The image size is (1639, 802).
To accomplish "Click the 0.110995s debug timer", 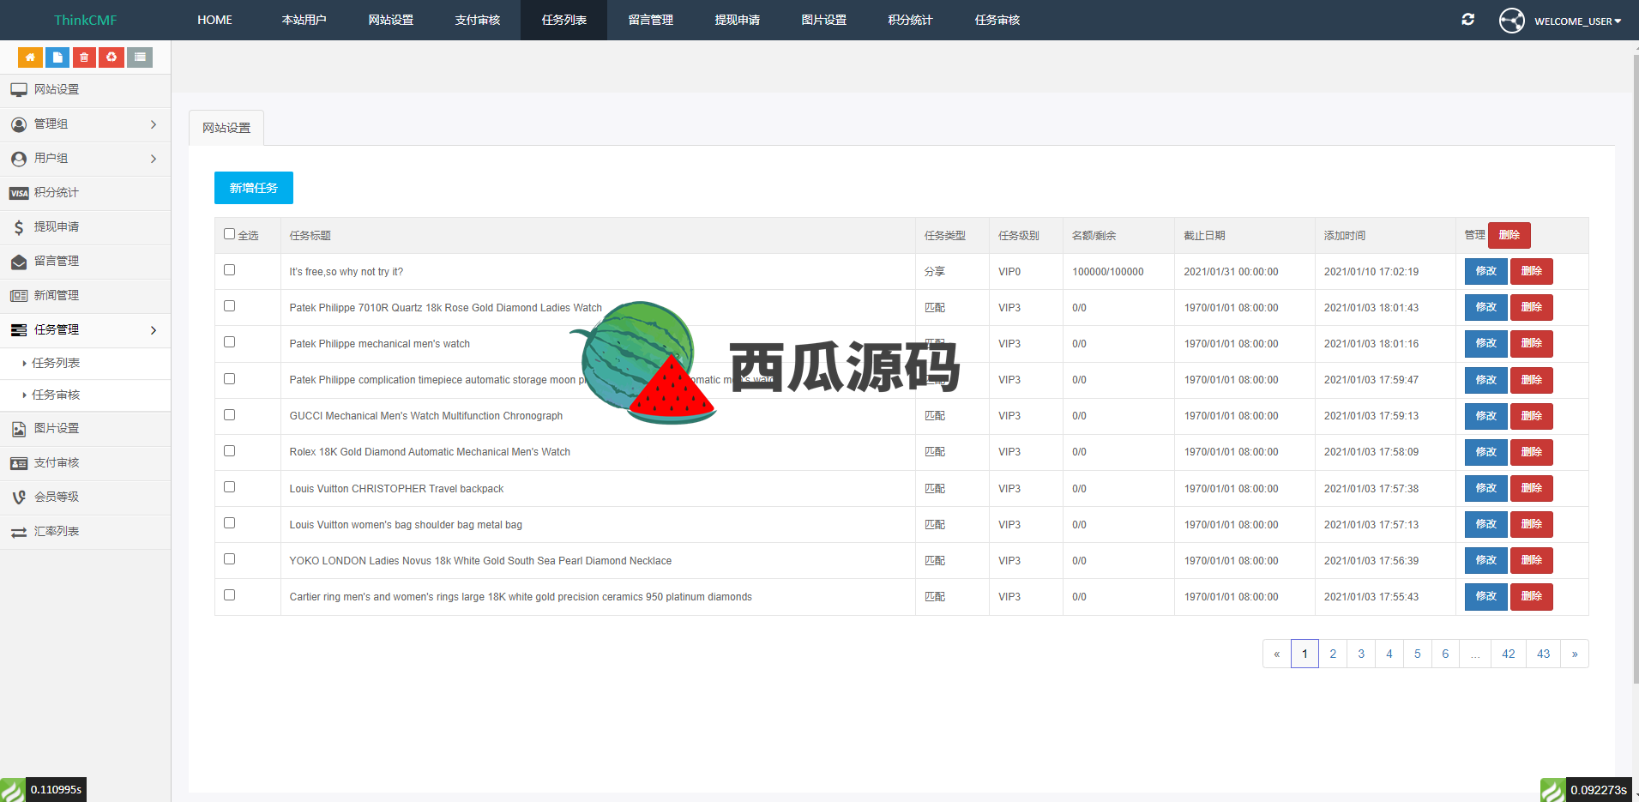I will [x=56, y=789].
